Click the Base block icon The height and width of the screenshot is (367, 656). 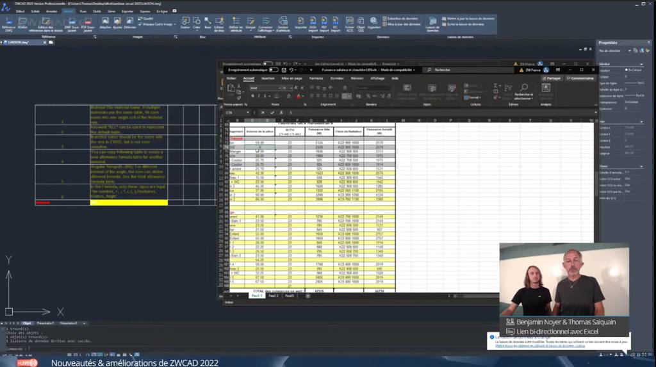point(208,23)
